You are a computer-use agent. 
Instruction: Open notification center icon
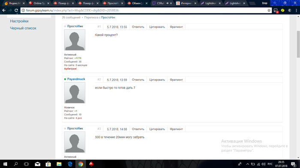pos(294,164)
